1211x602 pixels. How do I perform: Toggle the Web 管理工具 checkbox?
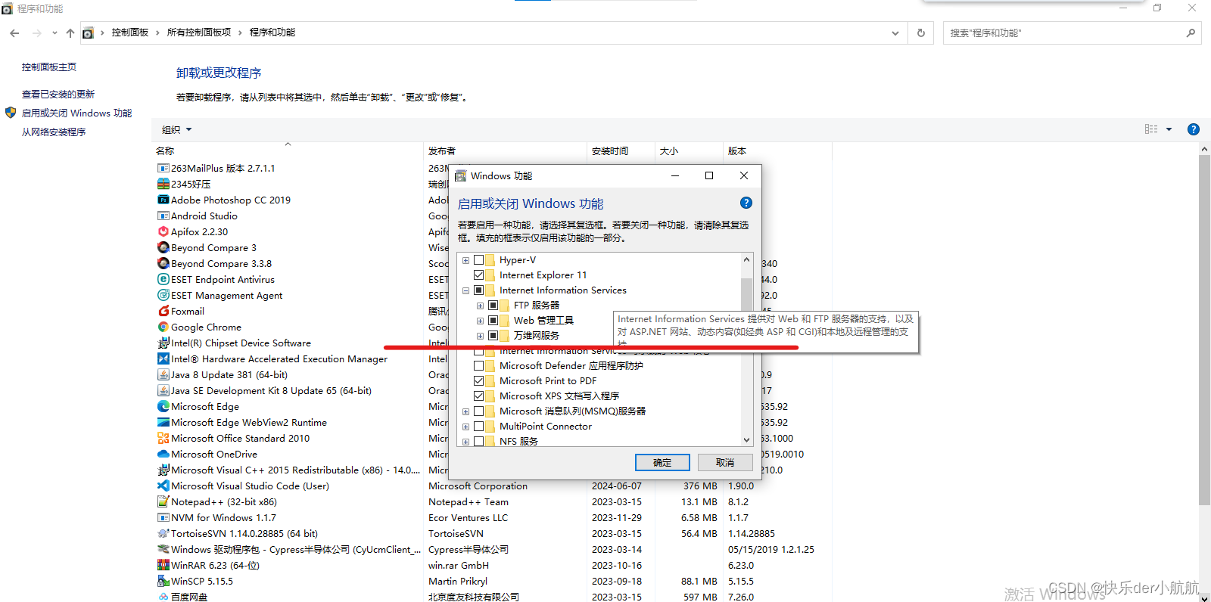[493, 321]
